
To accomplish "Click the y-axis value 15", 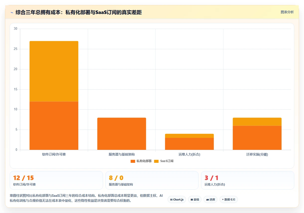I will [x=15, y=89].
